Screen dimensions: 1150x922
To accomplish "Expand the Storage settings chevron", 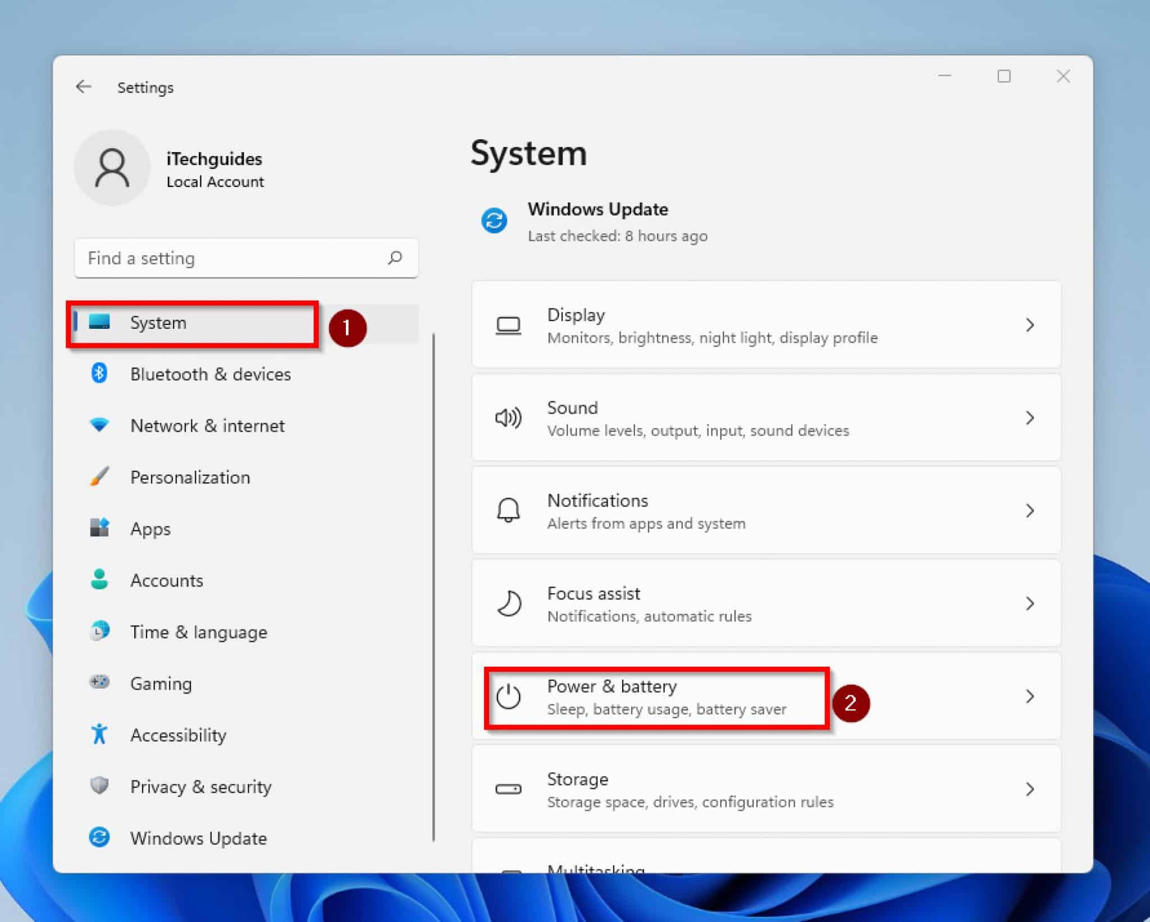I will point(1030,789).
